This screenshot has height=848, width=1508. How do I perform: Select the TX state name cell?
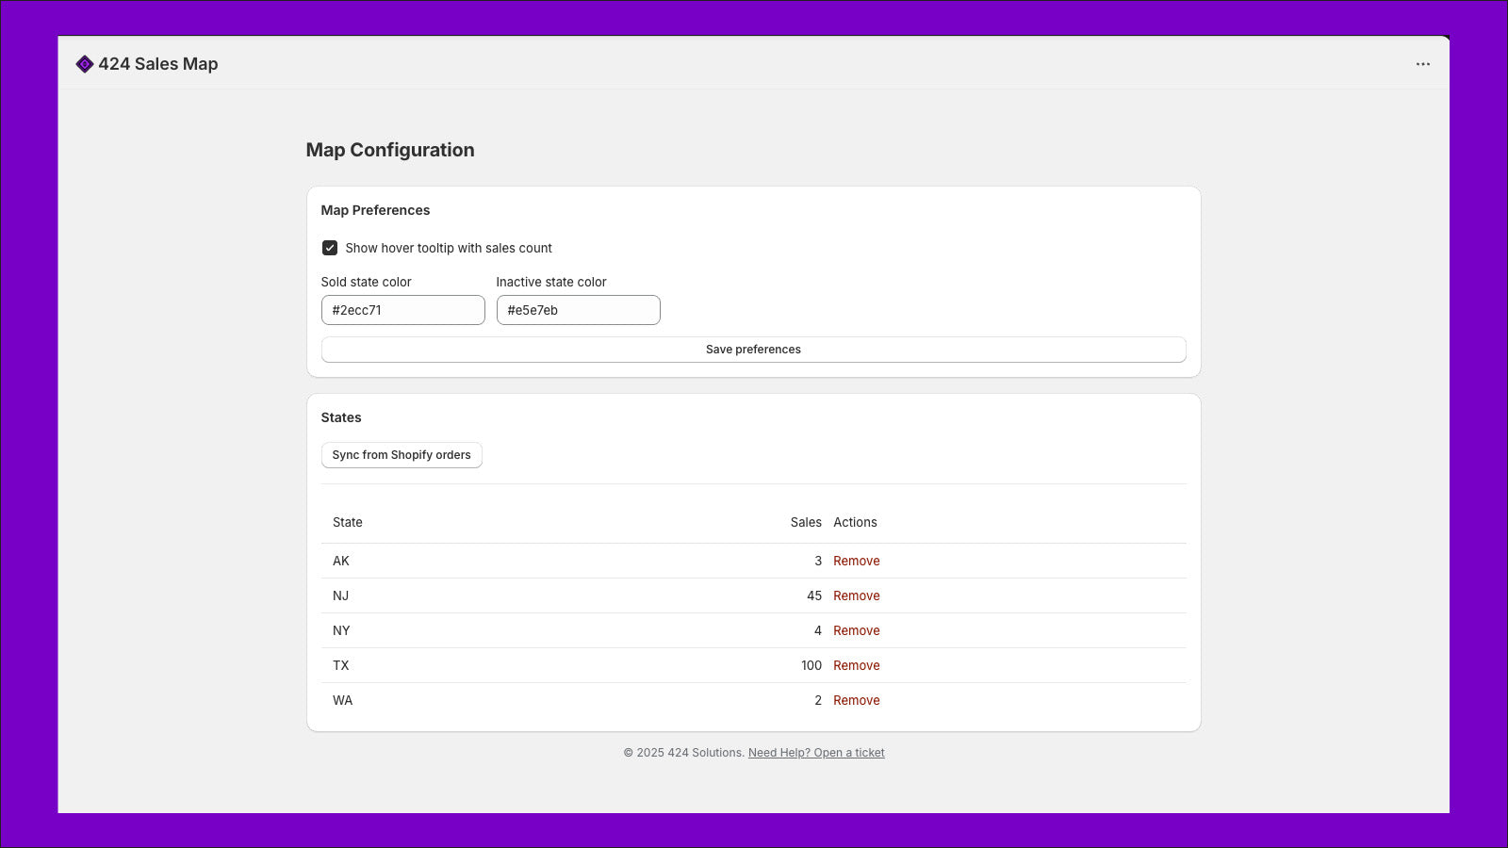pos(341,665)
